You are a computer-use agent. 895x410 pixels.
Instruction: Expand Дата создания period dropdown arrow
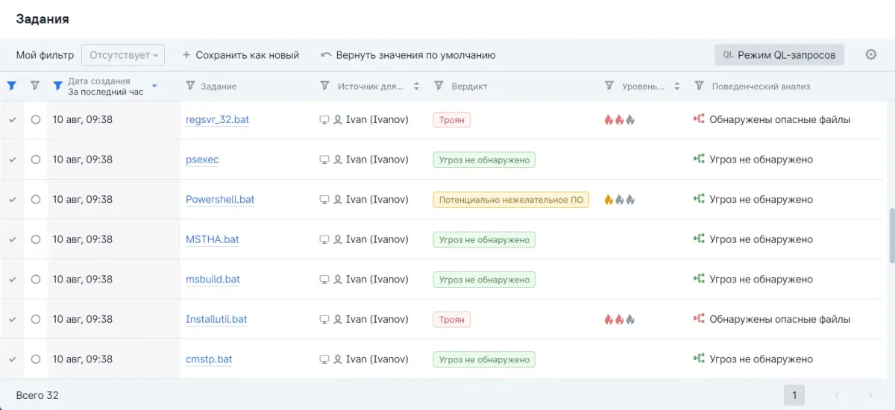pos(154,86)
